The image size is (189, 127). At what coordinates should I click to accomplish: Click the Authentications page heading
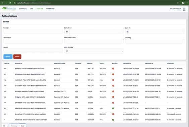pos(9,16)
